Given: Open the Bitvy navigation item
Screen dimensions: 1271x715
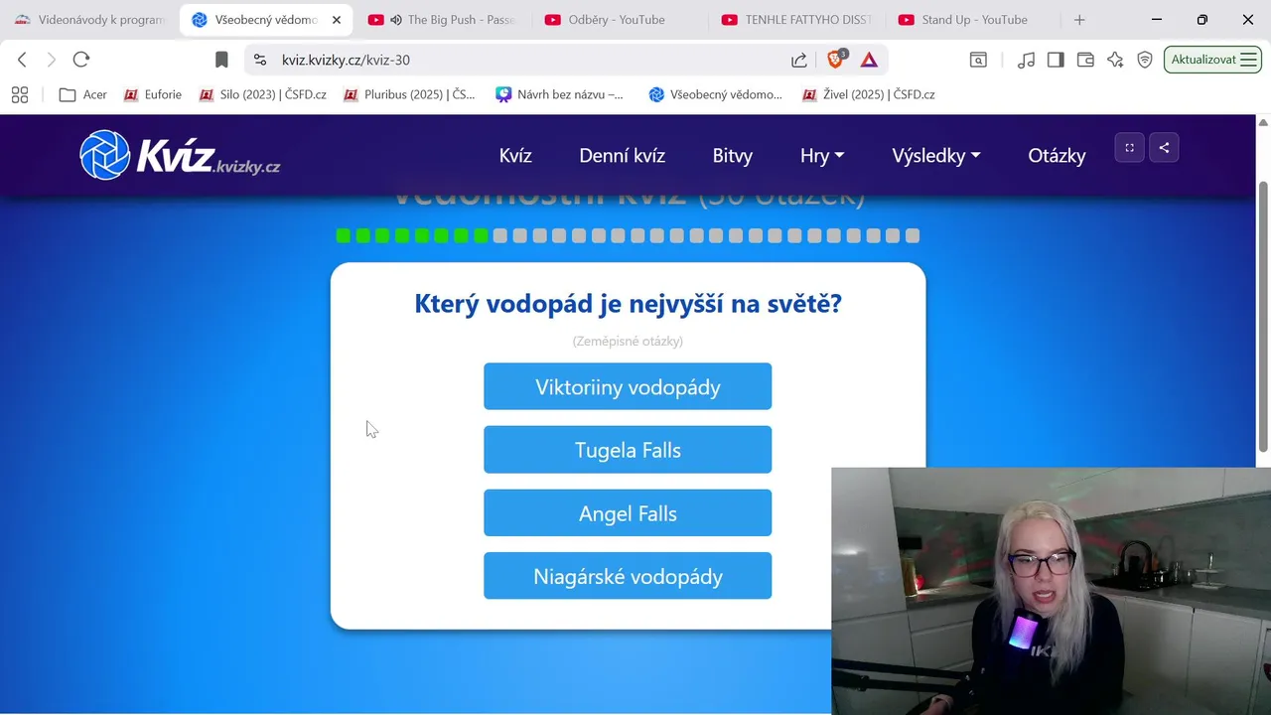Looking at the screenshot, I should coord(733,155).
